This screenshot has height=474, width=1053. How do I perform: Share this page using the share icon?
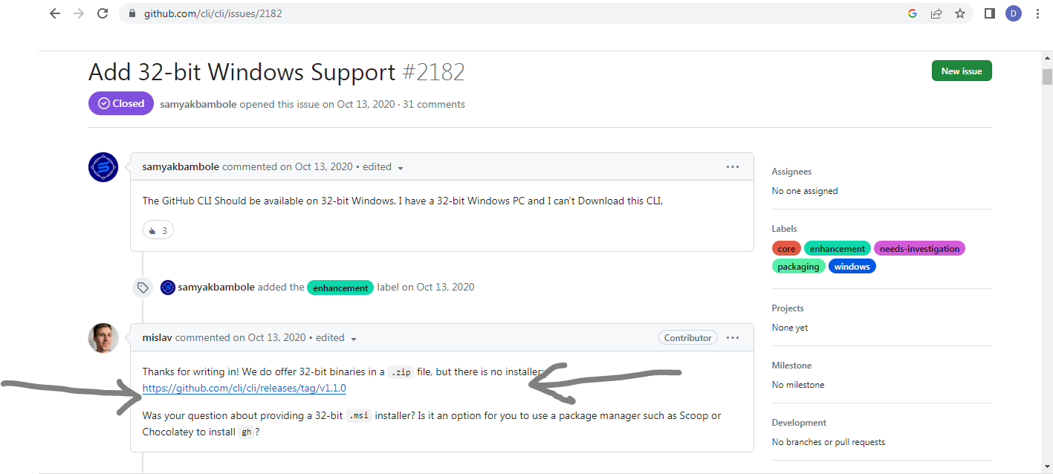tap(936, 13)
